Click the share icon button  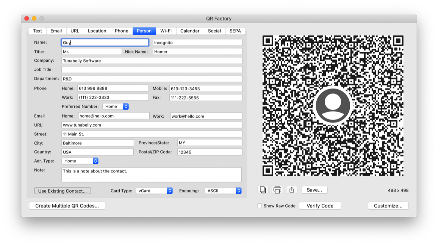292,190
